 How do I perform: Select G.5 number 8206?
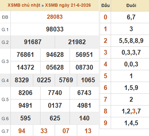(25, 93)
